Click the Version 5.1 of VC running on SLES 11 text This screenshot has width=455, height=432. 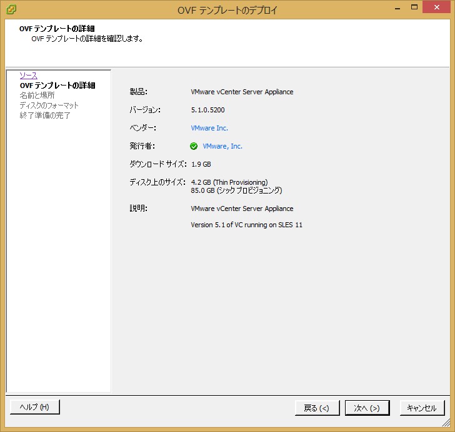(x=247, y=225)
